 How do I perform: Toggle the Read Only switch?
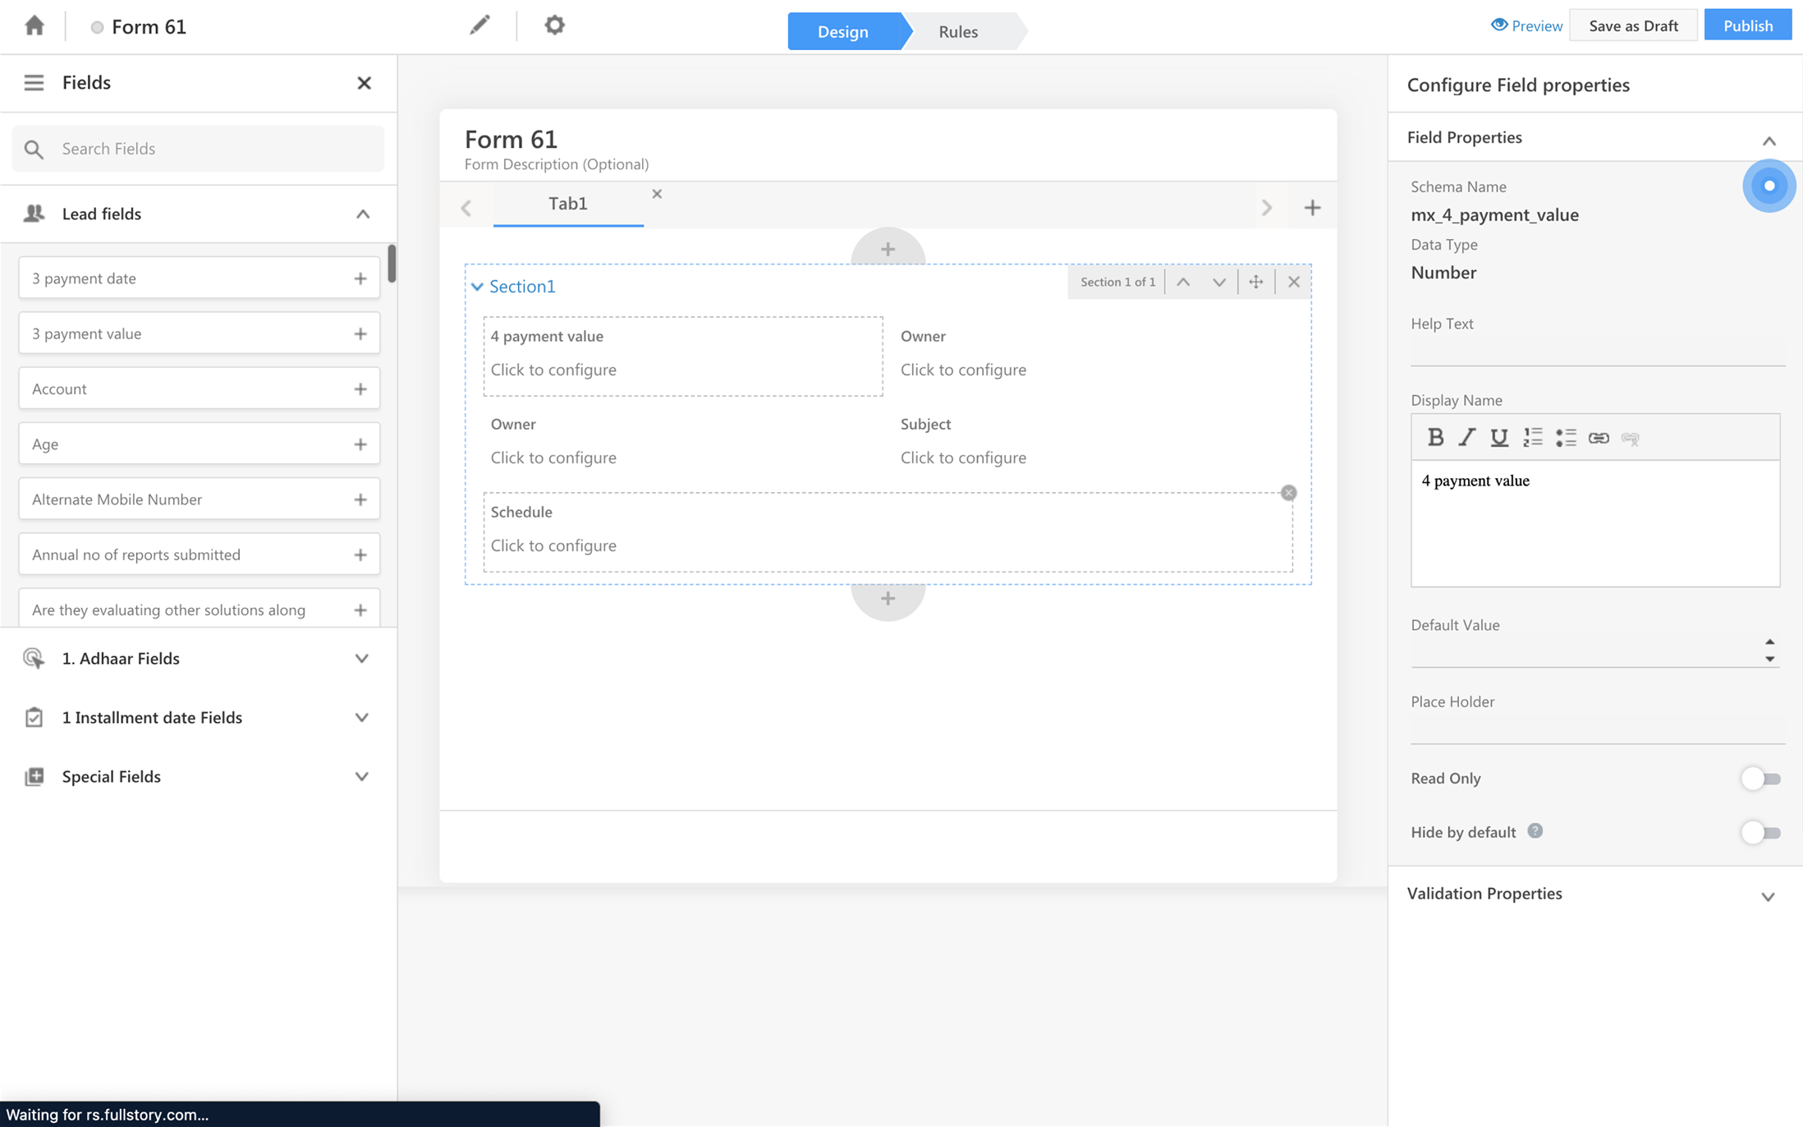[x=1760, y=778]
